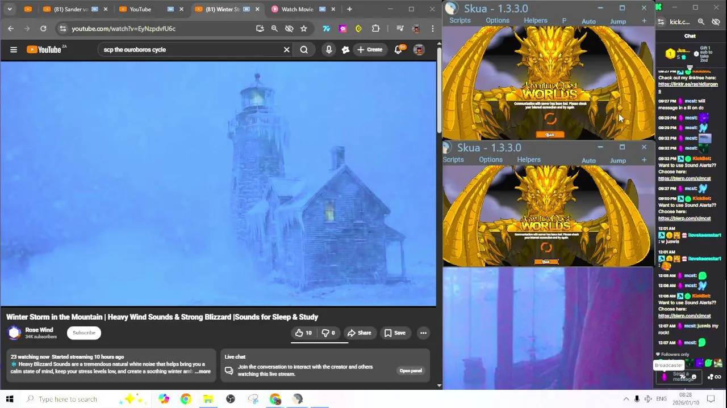Subscribe to Rose Wind channel
This screenshot has height=408, width=727.
[84, 333]
